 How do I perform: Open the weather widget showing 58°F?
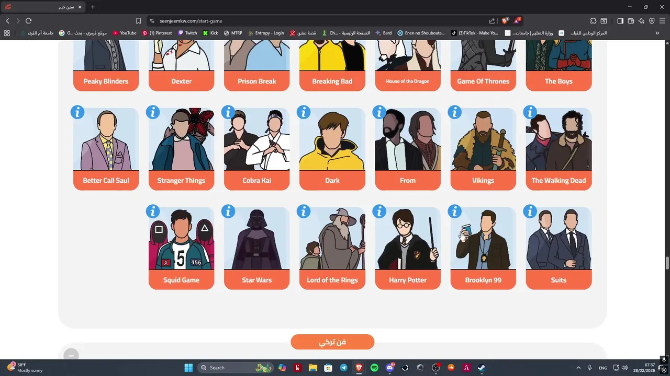(25, 368)
